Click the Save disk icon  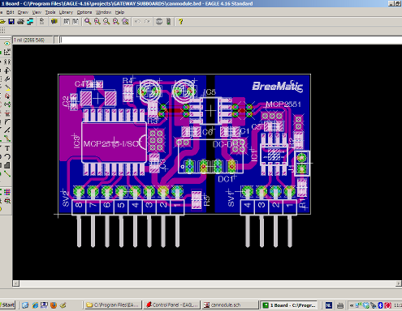click(x=11, y=22)
